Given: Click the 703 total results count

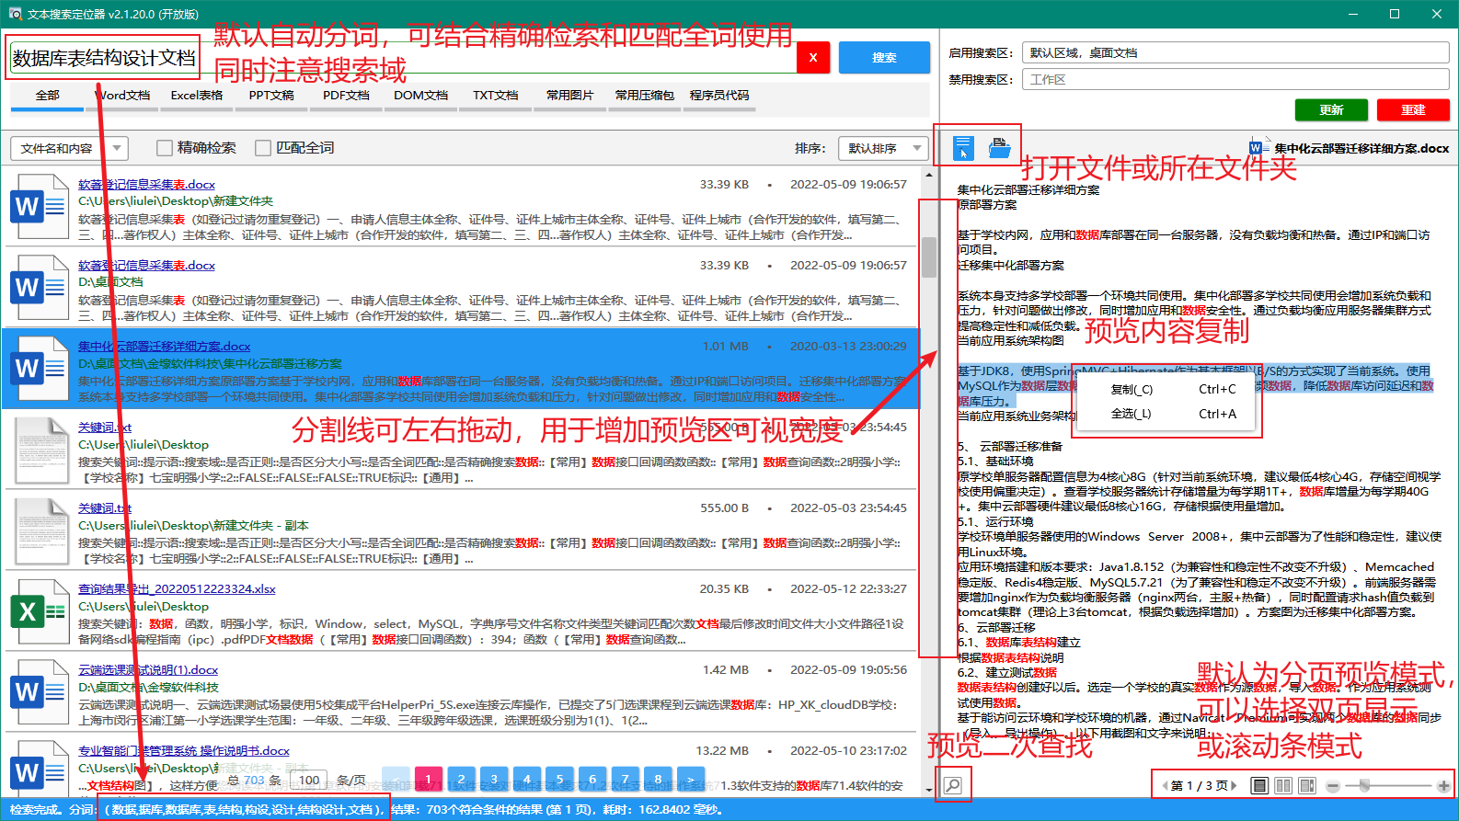Looking at the screenshot, I should tap(254, 781).
